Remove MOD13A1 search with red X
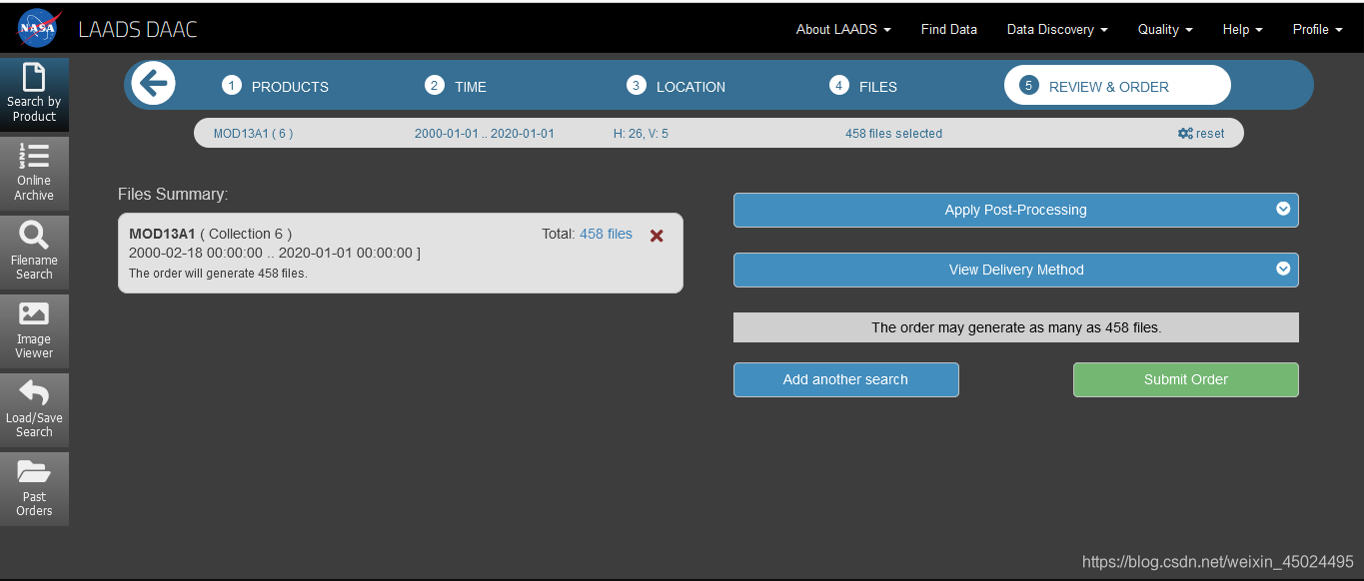 pyautogui.click(x=657, y=236)
